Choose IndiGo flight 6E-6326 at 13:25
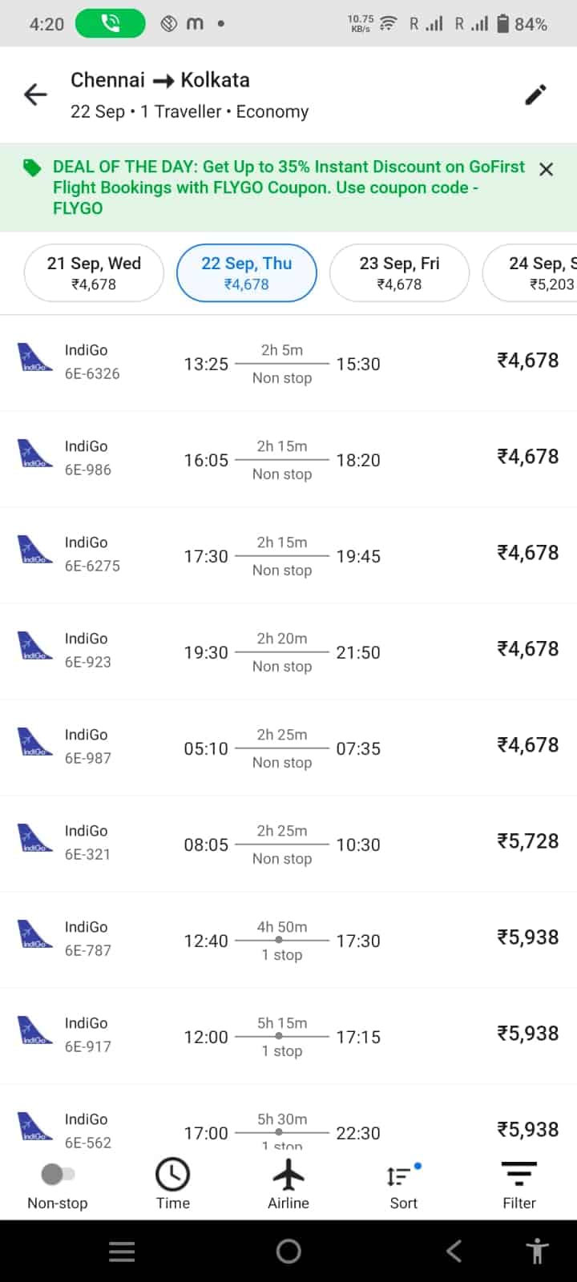 tap(288, 364)
